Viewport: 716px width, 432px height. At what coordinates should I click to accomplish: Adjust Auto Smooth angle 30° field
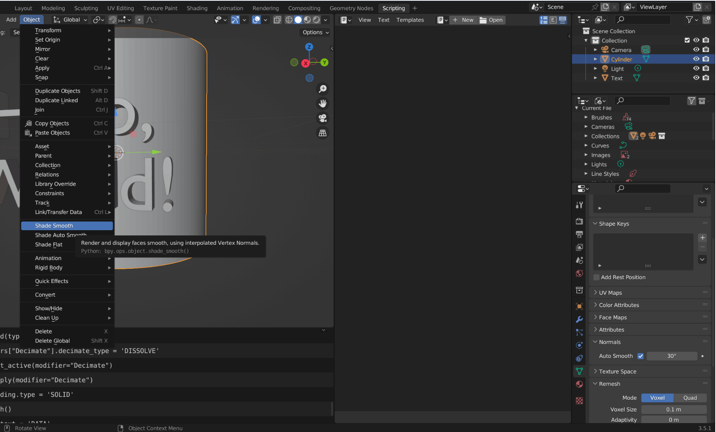click(x=672, y=356)
